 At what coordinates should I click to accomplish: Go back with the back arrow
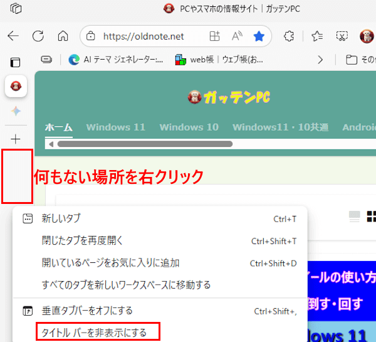13,36
